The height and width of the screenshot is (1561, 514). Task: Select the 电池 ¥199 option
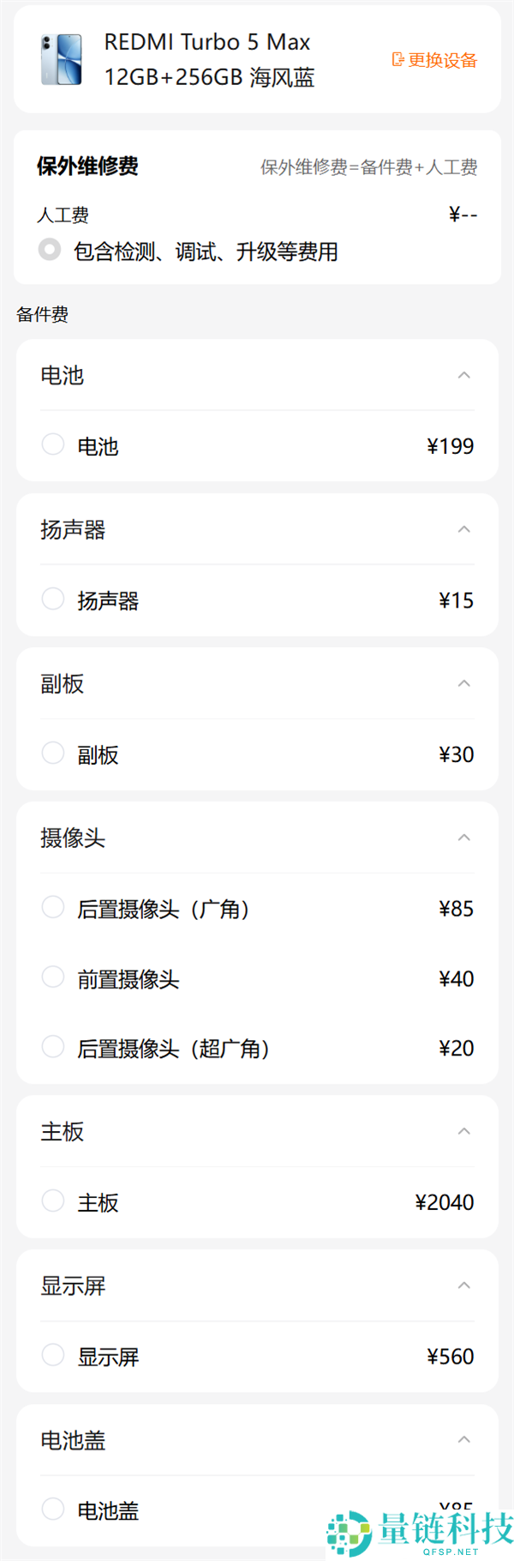(52, 444)
